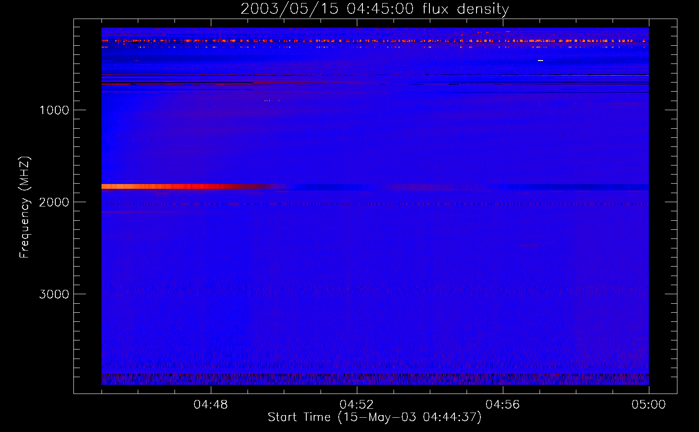
Task: Click the 04:48 time tick label
Action: click(x=211, y=405)
